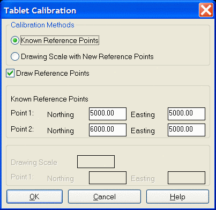Image resolution: width=216 pixels, height=210 pixels.
Task: Click the Point 1 Northing field showing 5000.00
Action: pos(108,114)
